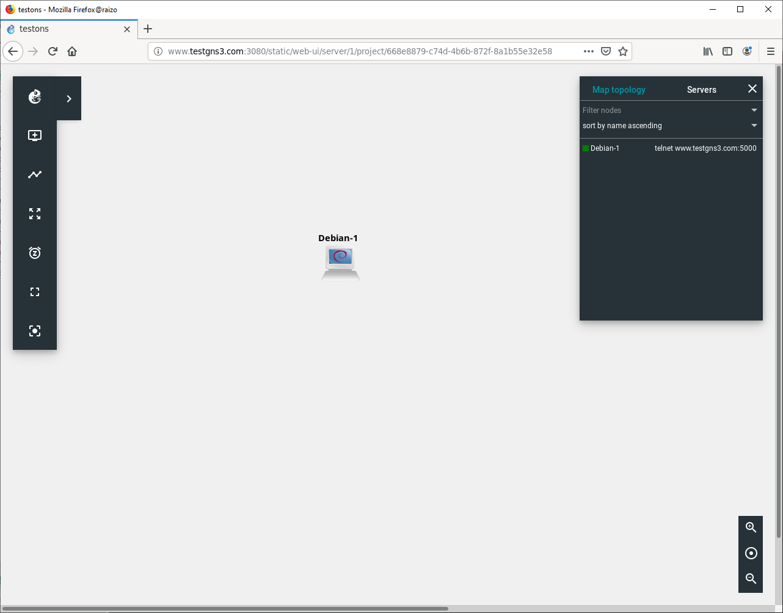The image size is (783, 613).
Task: Click the fit-to-screen icon
Action: pos(34,292)
